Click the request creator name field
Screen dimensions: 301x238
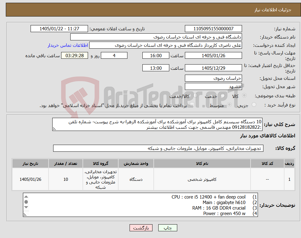pyautogui.click(x=165, y=45)
